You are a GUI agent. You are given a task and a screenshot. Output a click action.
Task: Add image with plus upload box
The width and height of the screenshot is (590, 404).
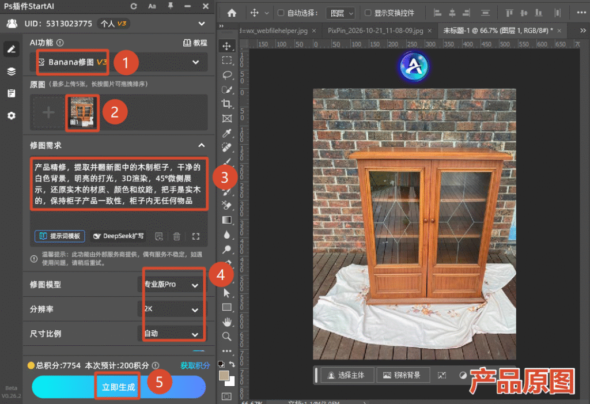click(48, 112)
